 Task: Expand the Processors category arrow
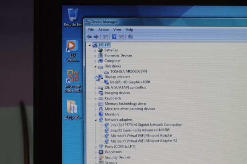[x=96, y=152]
